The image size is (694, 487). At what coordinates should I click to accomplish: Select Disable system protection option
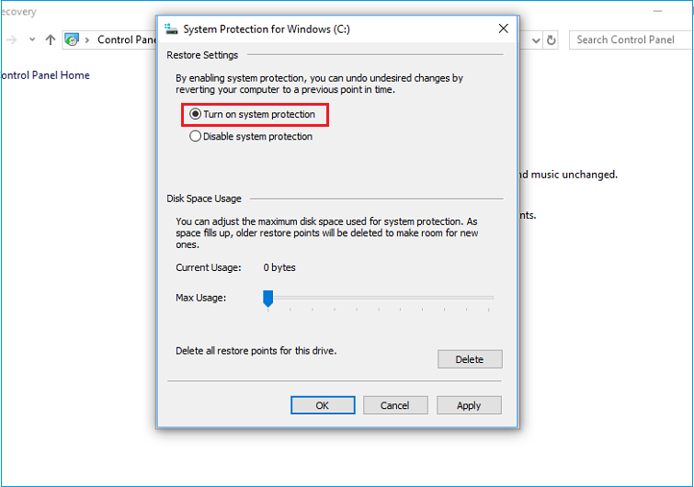pos(195,137)
